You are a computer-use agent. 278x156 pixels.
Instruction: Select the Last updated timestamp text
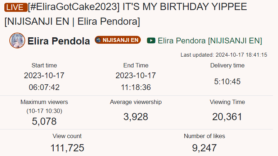(x=224, y=55)
